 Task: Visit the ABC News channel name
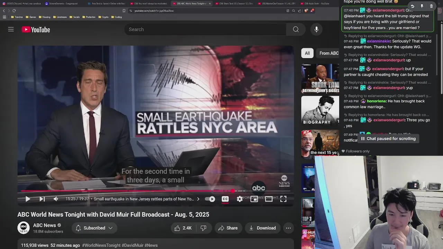[x=44, y=225]
